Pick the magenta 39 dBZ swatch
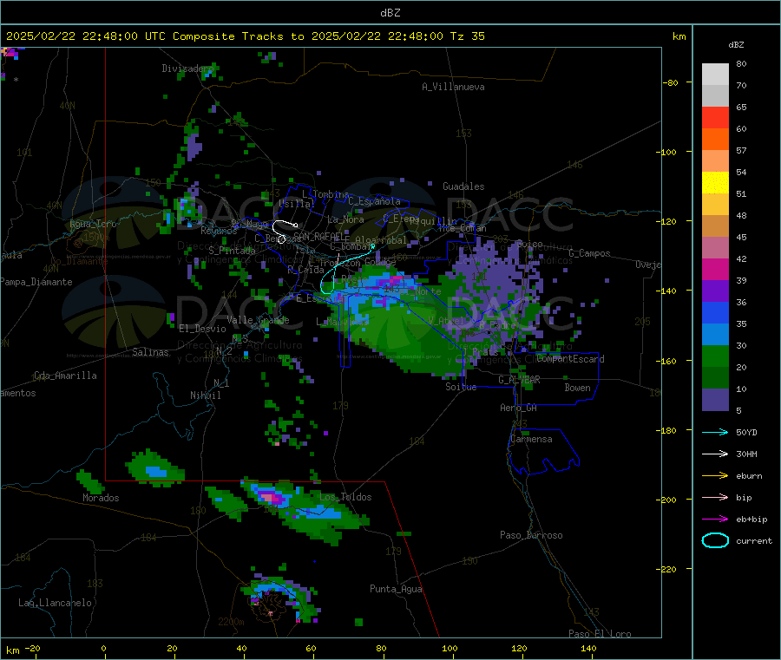 (x=715, y=269)
